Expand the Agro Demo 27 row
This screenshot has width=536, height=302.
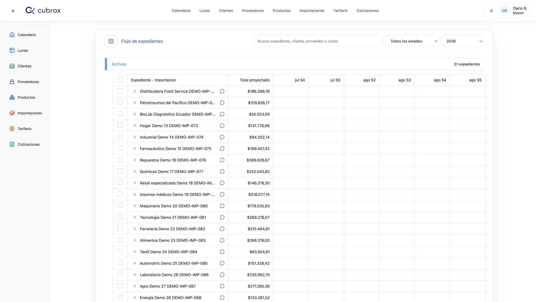pos(135,286)
